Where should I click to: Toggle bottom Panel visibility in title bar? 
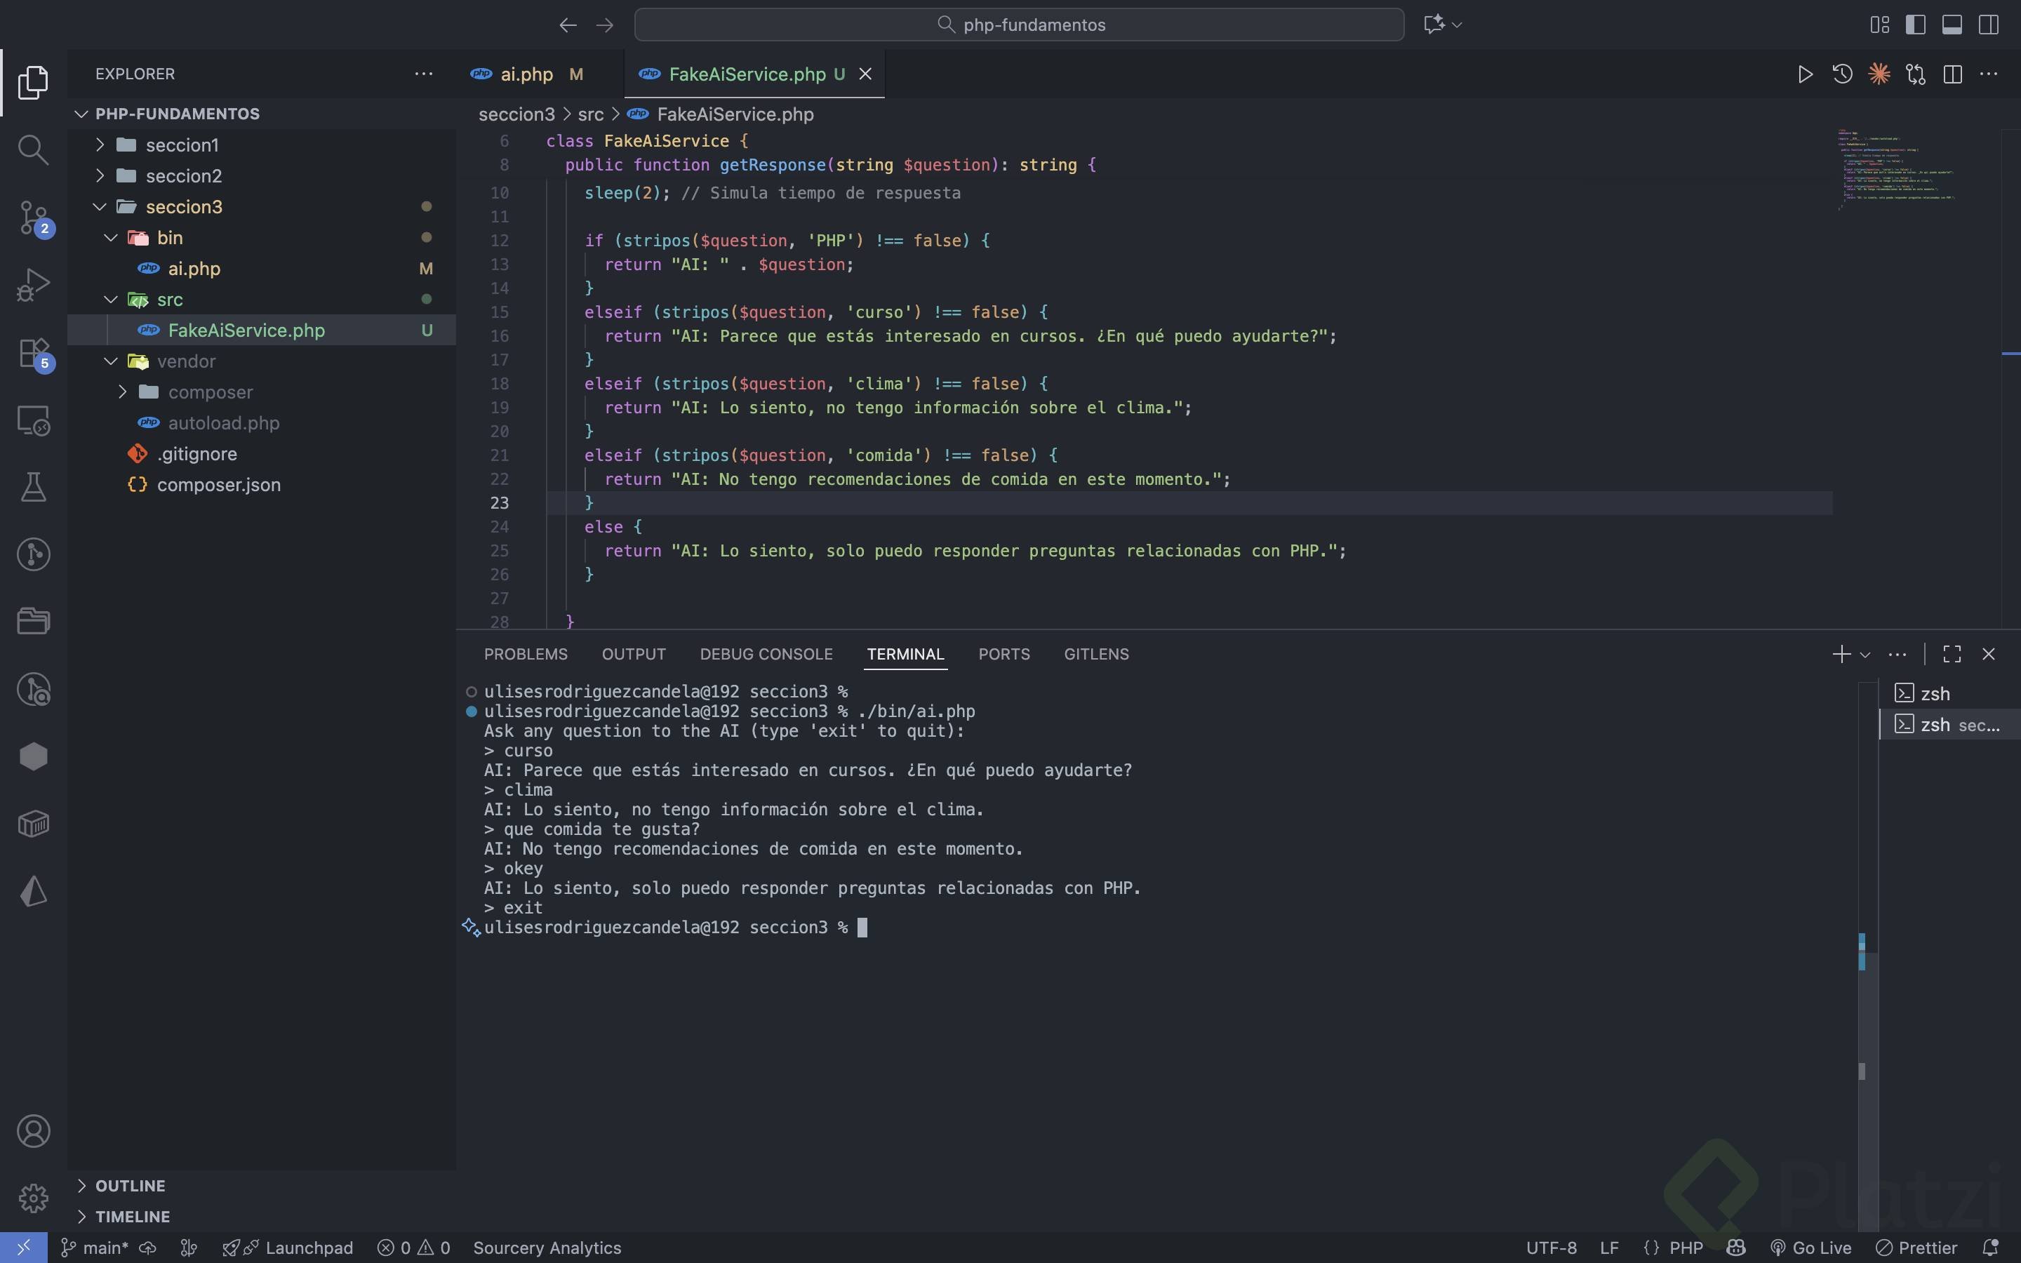pos(1952,25)
